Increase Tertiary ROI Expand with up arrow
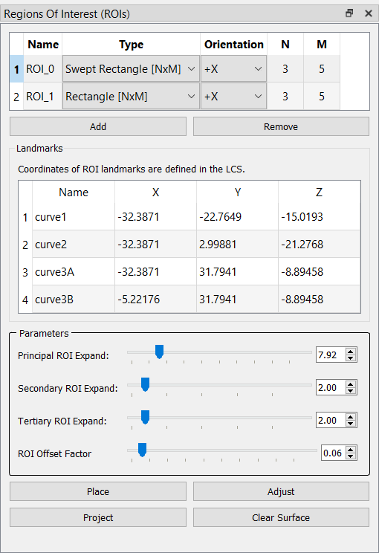This screenshot has height=553, width=379. pos(351,417)
